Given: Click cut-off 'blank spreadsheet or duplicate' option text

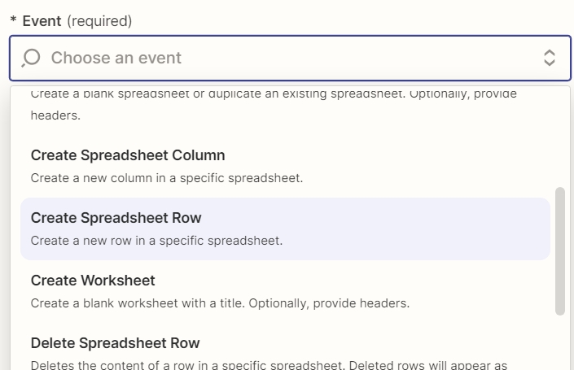Looking at the screenshot, I should 274,94.
